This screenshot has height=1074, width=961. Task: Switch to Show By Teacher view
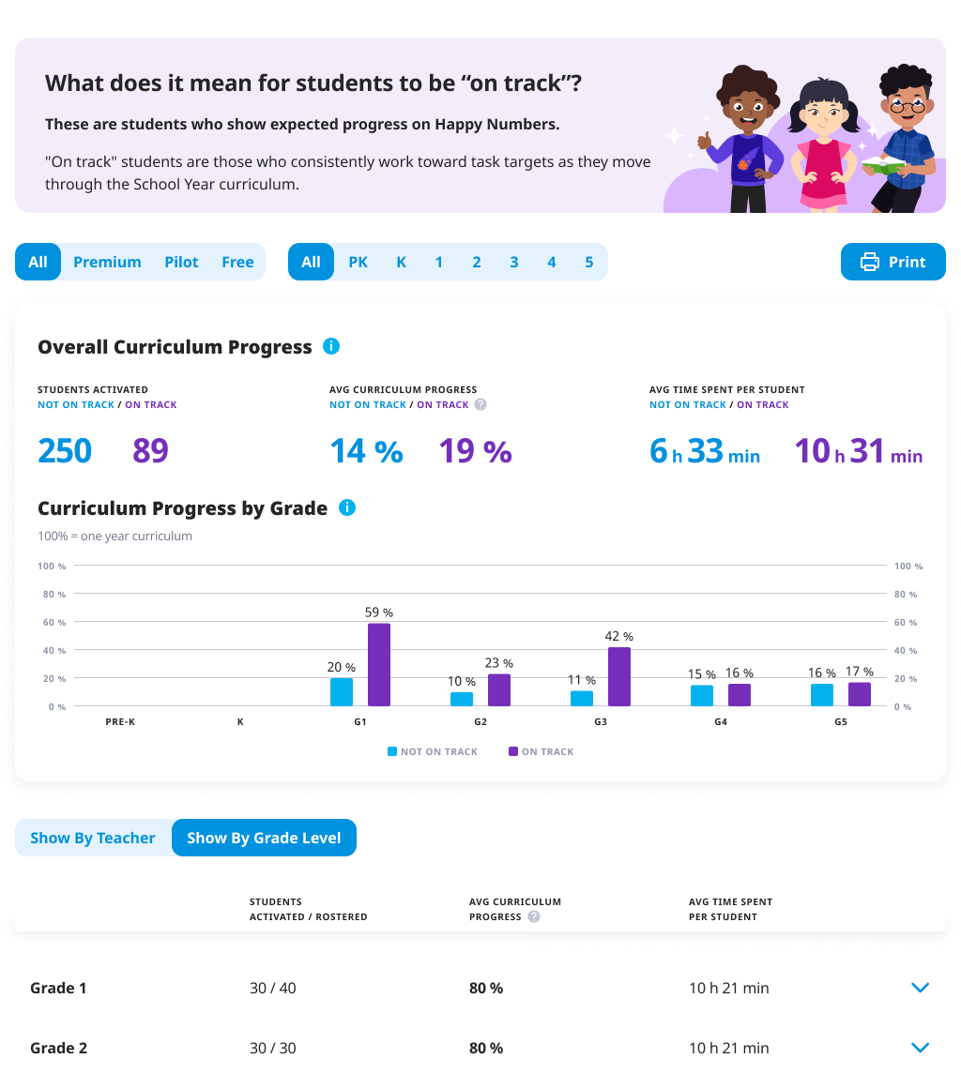[x=93, y=838]
